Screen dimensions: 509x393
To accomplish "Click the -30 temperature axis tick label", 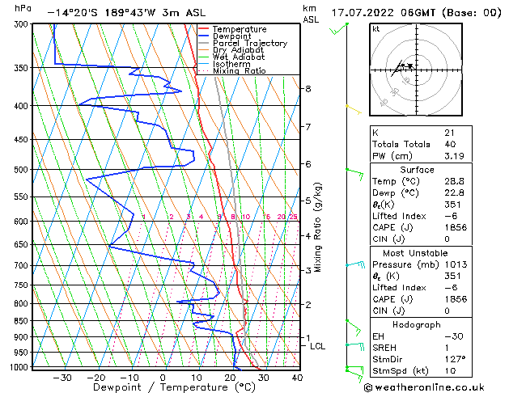I will (62, 378).
